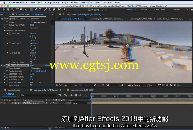Select the Selection arrow tool
This screenshot has height=130, width=193.
[x=4, y=9]
